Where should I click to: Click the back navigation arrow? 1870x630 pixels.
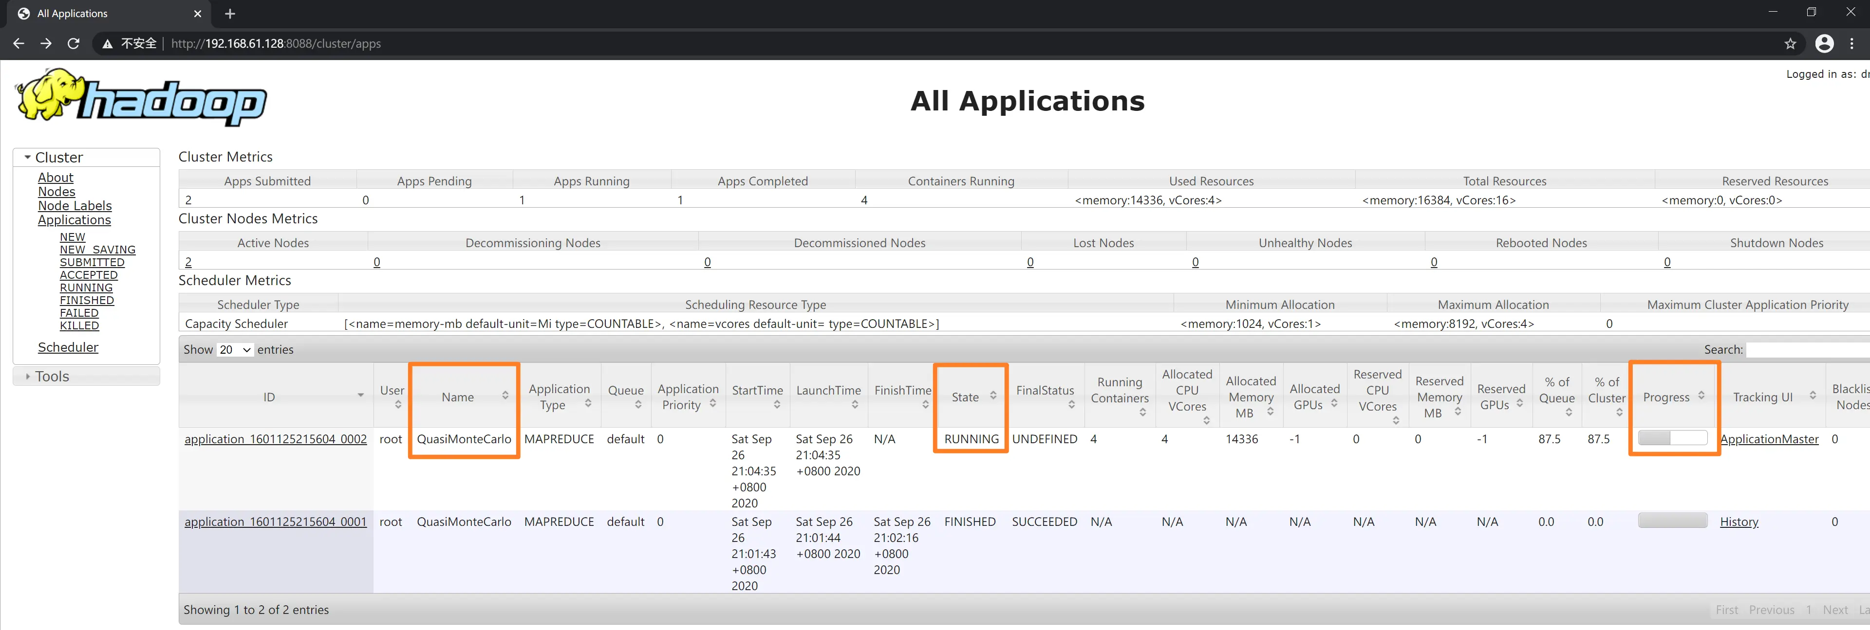19,43
